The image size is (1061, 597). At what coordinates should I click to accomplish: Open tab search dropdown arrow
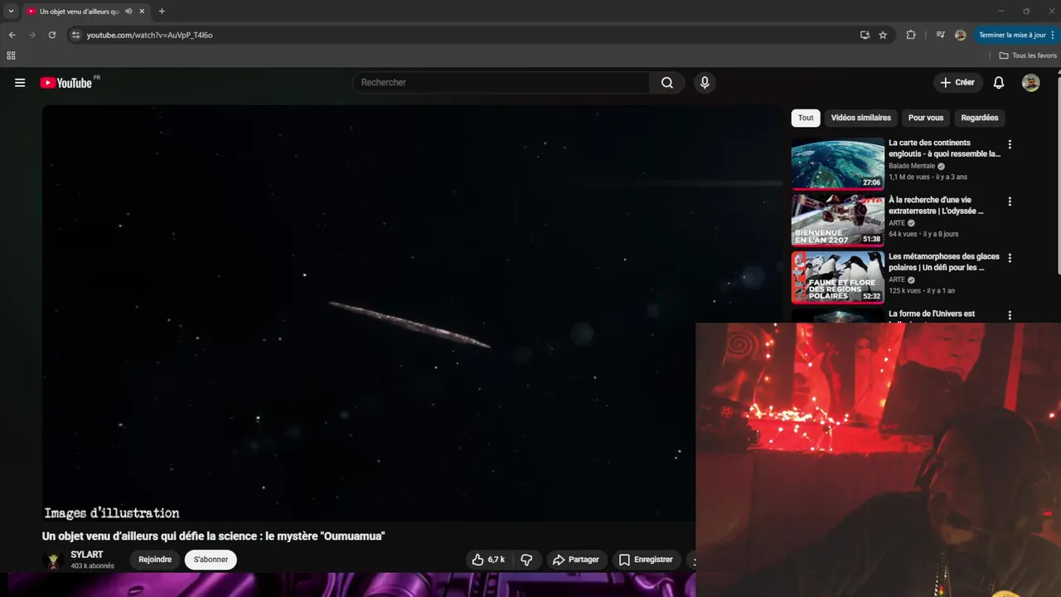point(11,12)
